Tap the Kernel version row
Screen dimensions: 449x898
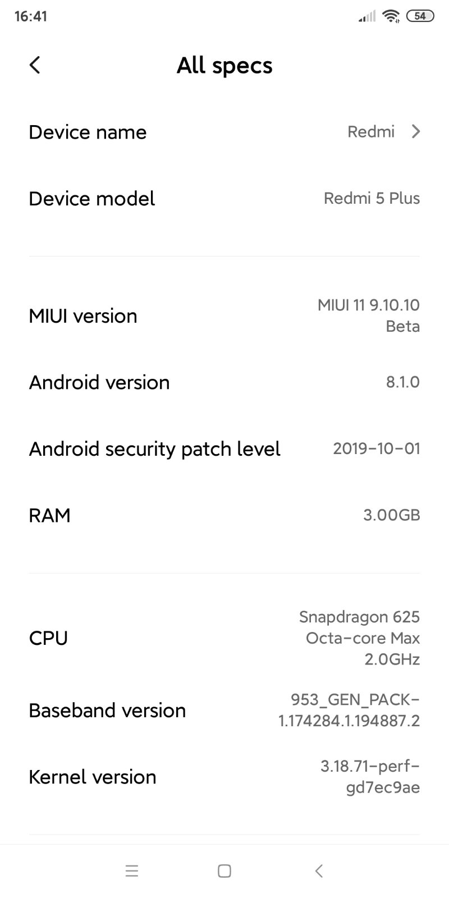coord(224,777)
